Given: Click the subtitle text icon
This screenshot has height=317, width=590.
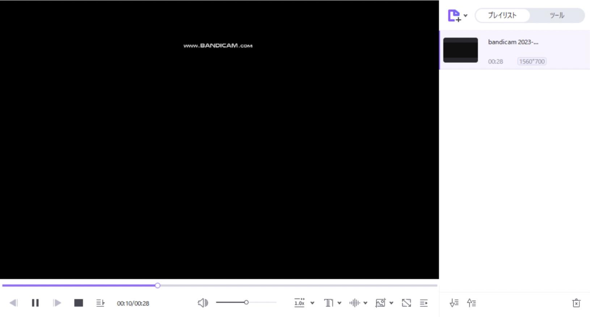Looking at the screenshot, I should click(329, 303).
